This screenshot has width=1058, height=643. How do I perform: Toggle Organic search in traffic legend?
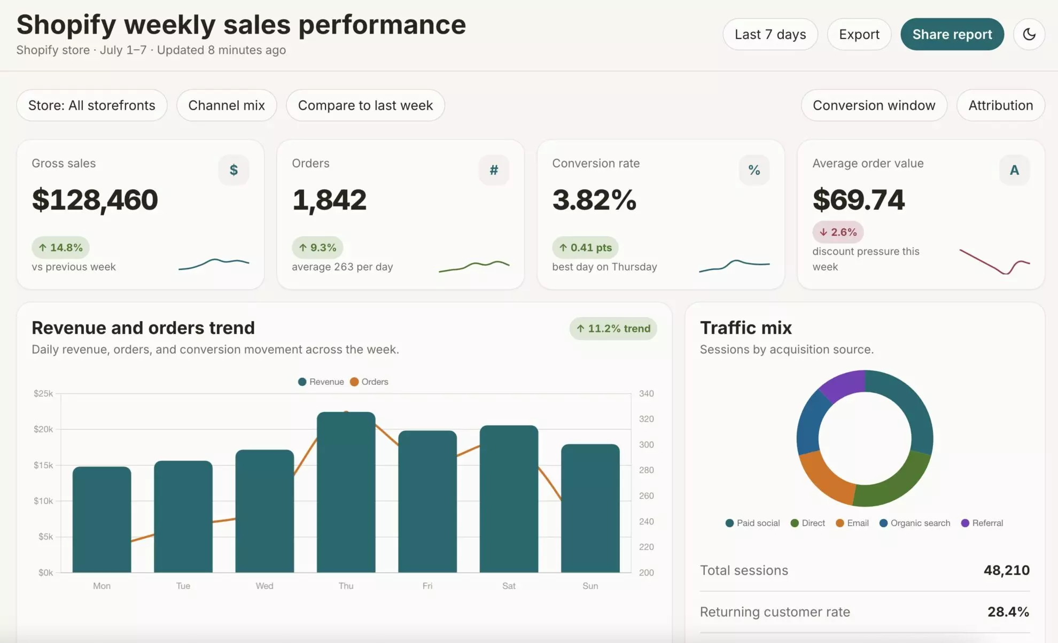[915, 523]
